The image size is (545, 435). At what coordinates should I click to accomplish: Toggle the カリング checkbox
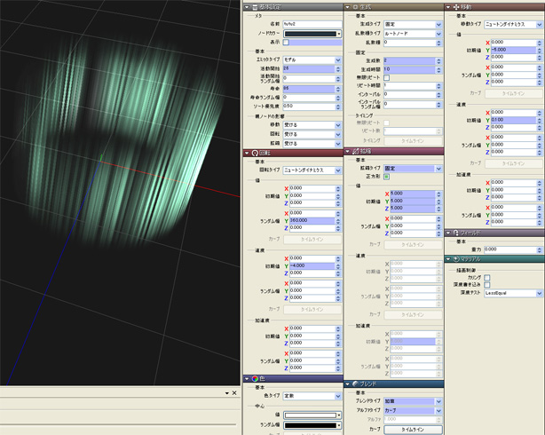tap(487, 278)
